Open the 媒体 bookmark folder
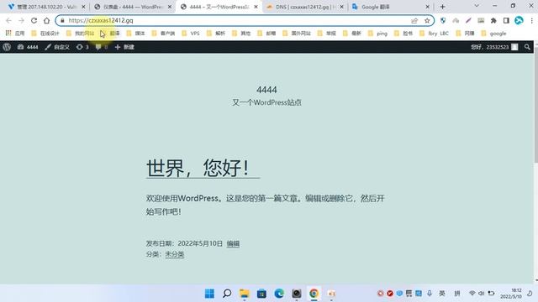The image size is (538, 302). coord(136,34)
